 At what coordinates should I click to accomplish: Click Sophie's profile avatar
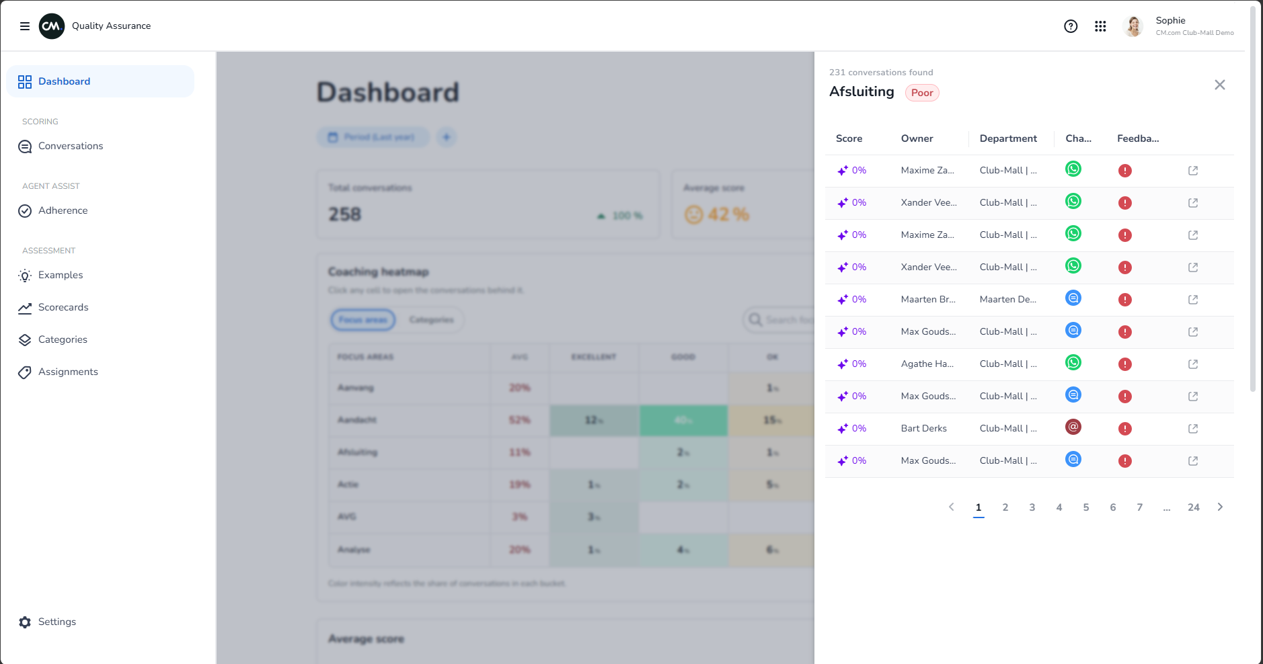pos(1133,26)
